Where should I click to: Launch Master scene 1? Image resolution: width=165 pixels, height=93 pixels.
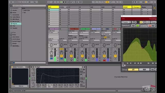pos(142,10)
